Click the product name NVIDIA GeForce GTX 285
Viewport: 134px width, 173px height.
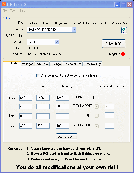[44, 54]
